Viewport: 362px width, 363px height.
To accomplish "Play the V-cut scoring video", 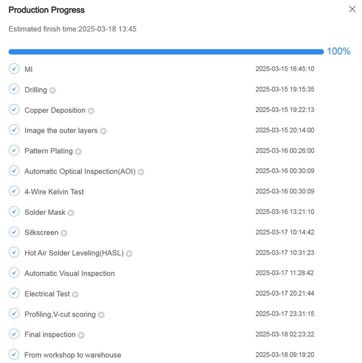I will 101,315.
